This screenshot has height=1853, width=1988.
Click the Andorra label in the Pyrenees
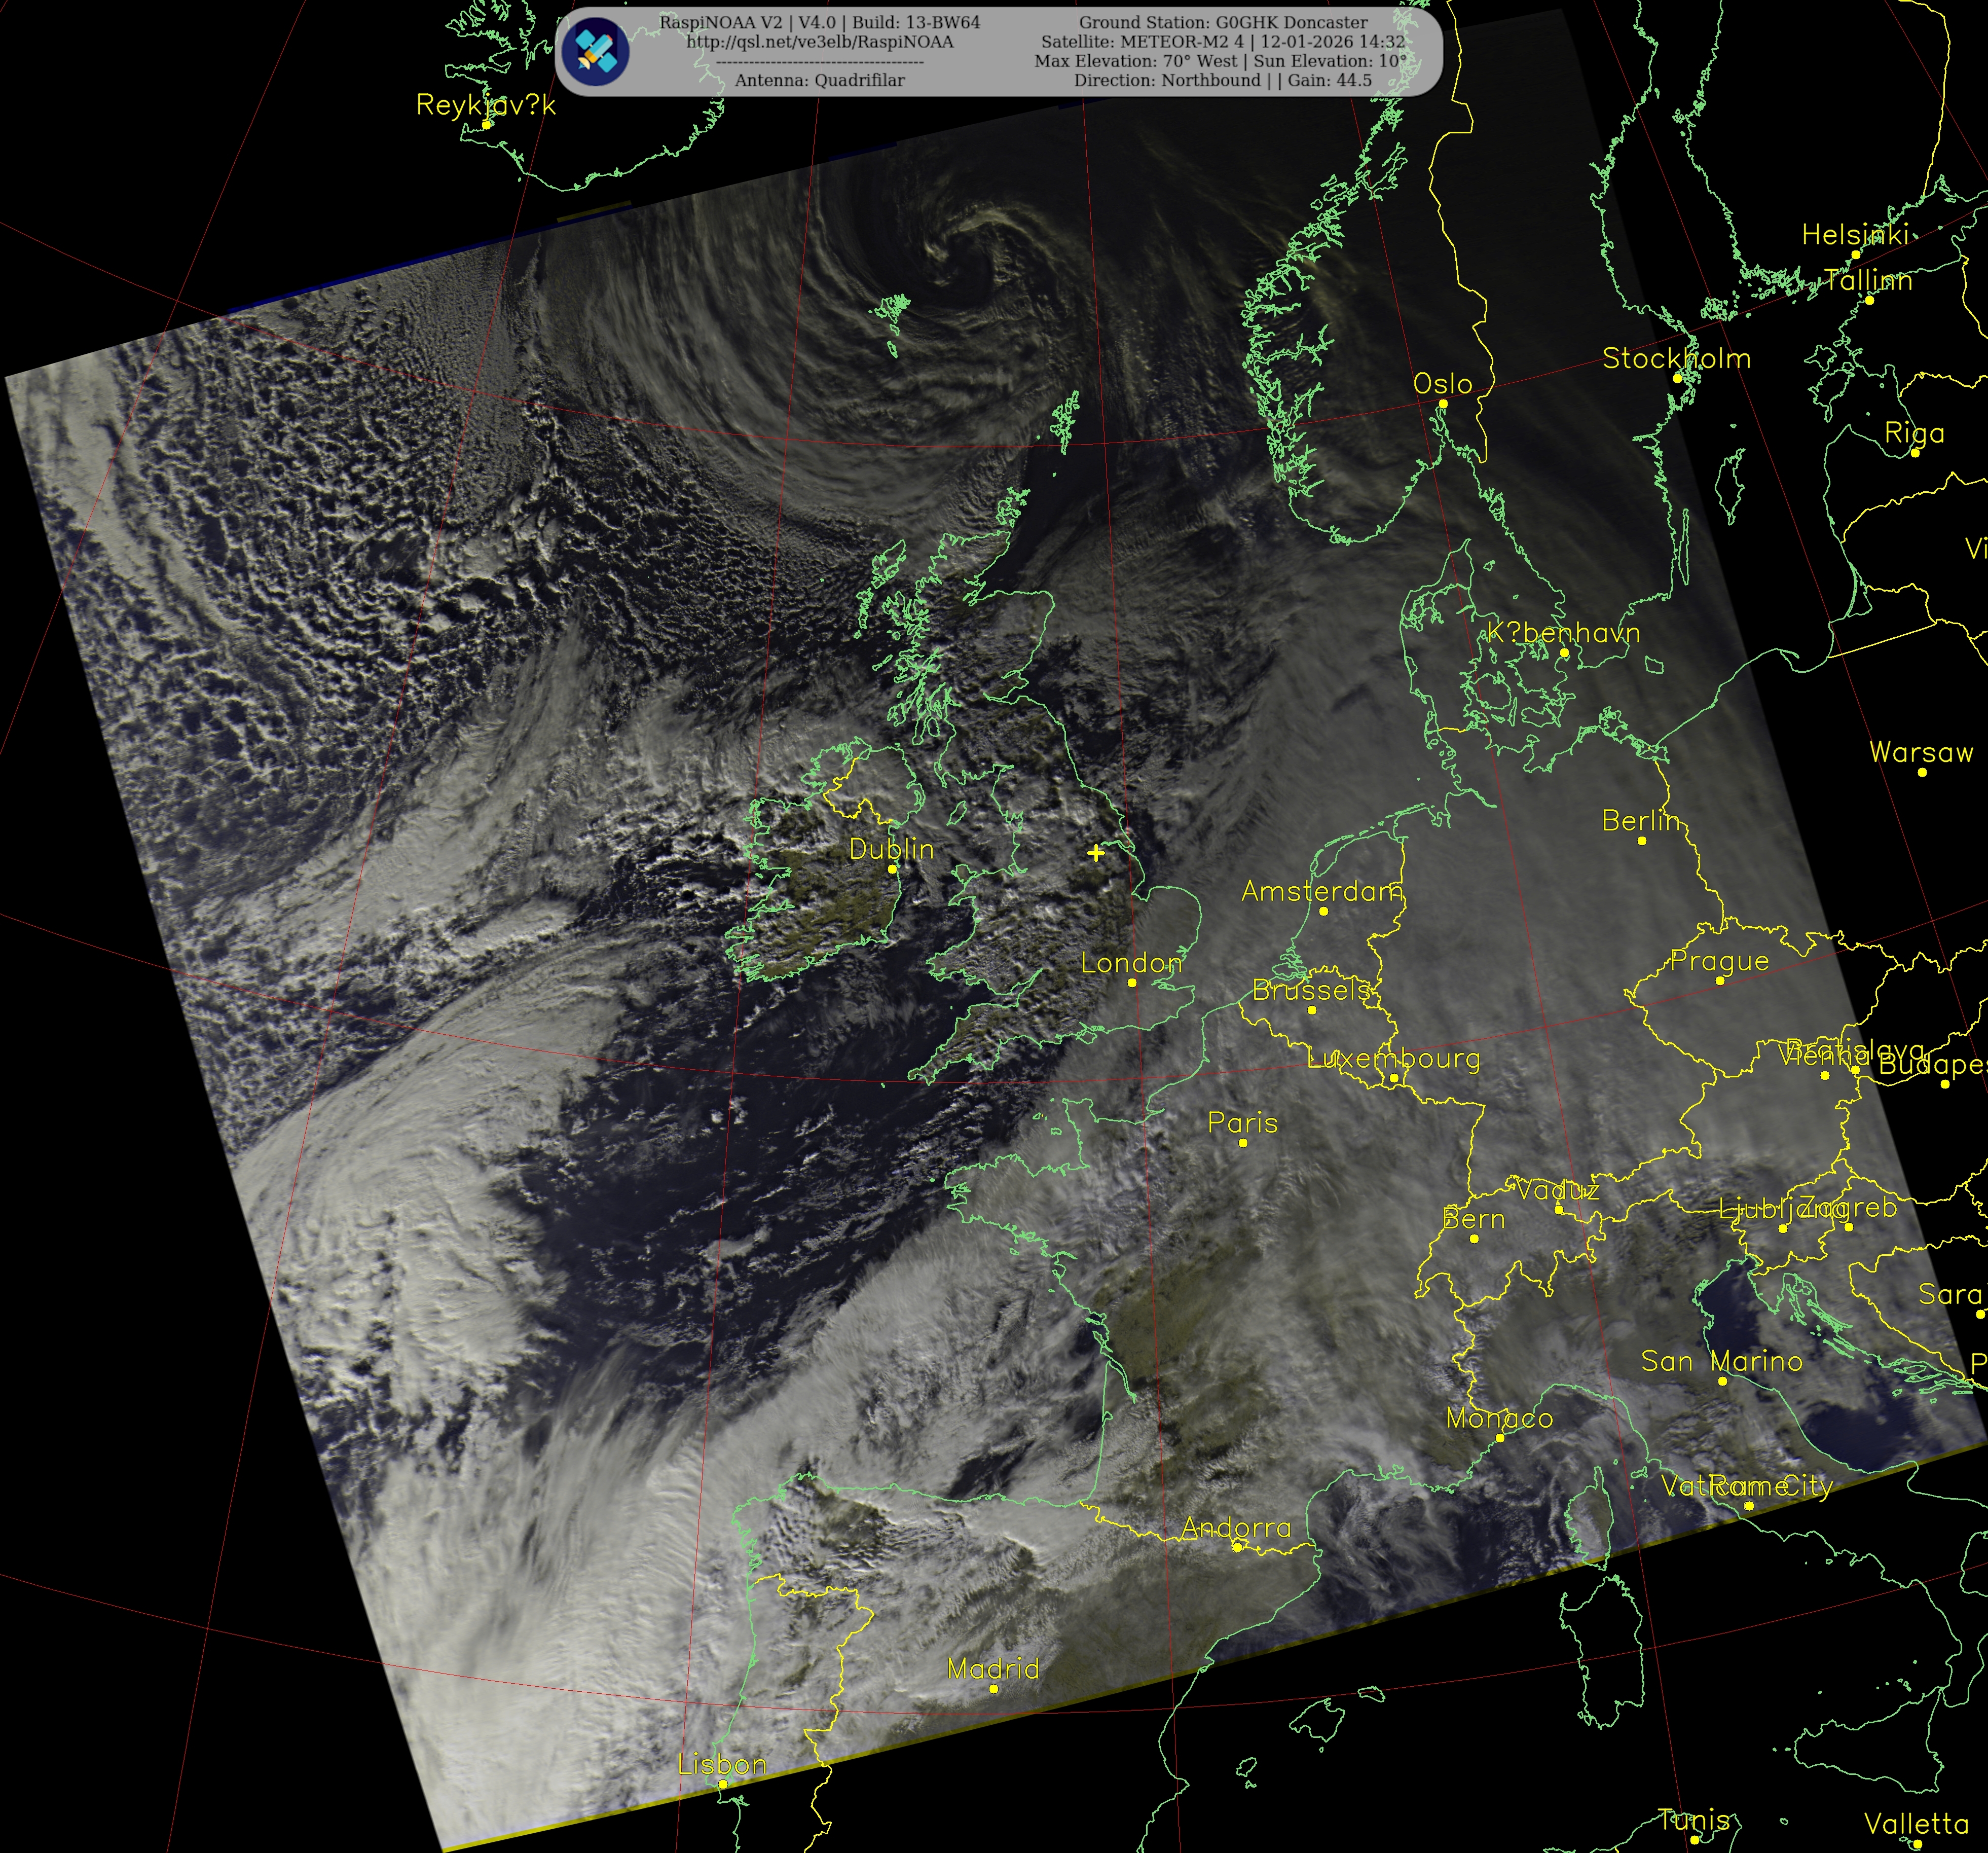click(x=1236, y=1528)
